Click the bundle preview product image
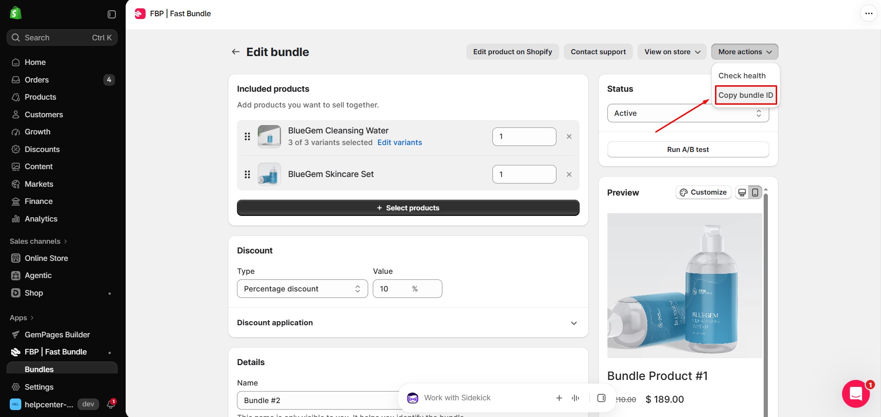This screenshot has height=417, width=881. tap(685, 285)
